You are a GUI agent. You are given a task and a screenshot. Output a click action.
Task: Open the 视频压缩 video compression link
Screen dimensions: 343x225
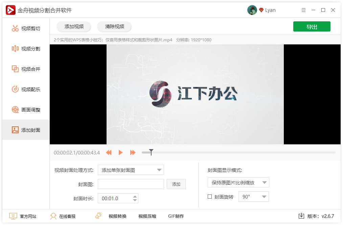(x=147, y=216)
